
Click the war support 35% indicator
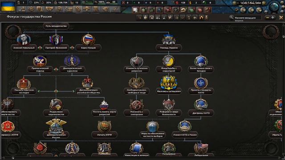tap(46, 3)
